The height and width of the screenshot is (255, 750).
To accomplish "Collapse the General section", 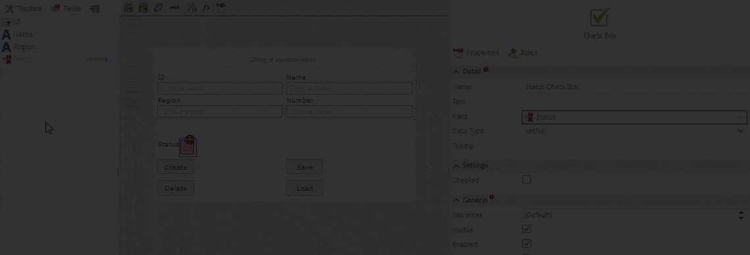I will pyautogui.click(x=456, y=200).
